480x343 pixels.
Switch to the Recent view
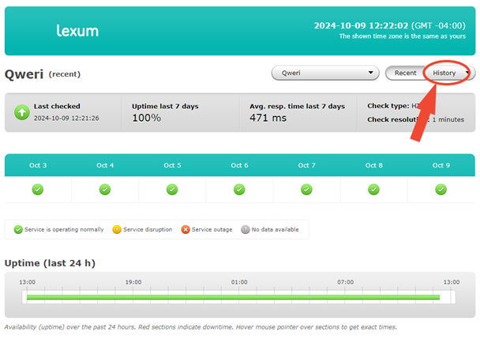[x=405, y=73]
